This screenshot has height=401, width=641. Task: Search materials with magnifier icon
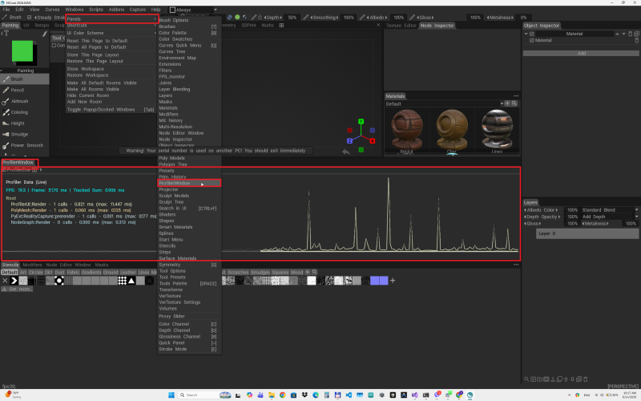514,103
